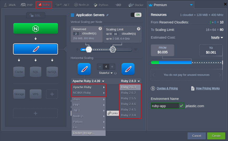Toggle the Application Servers ON switch

[136, 15]
